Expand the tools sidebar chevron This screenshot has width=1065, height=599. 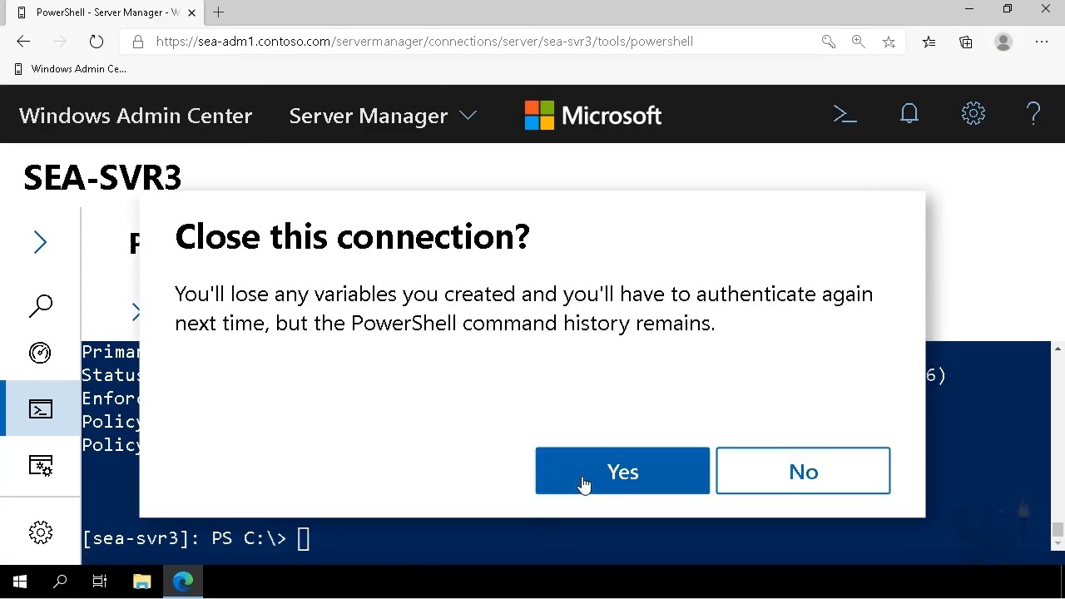coord(40,242)
